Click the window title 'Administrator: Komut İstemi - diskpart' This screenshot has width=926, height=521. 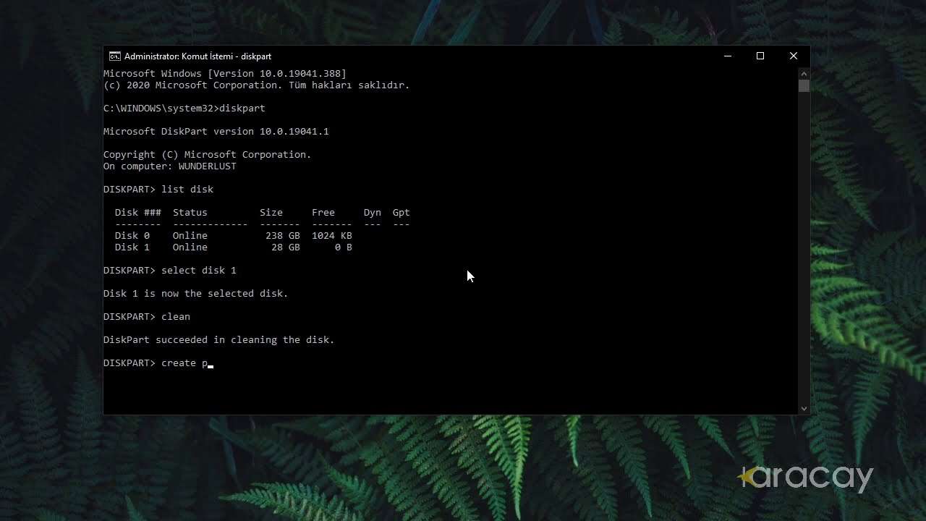click(x=197, y=56)
